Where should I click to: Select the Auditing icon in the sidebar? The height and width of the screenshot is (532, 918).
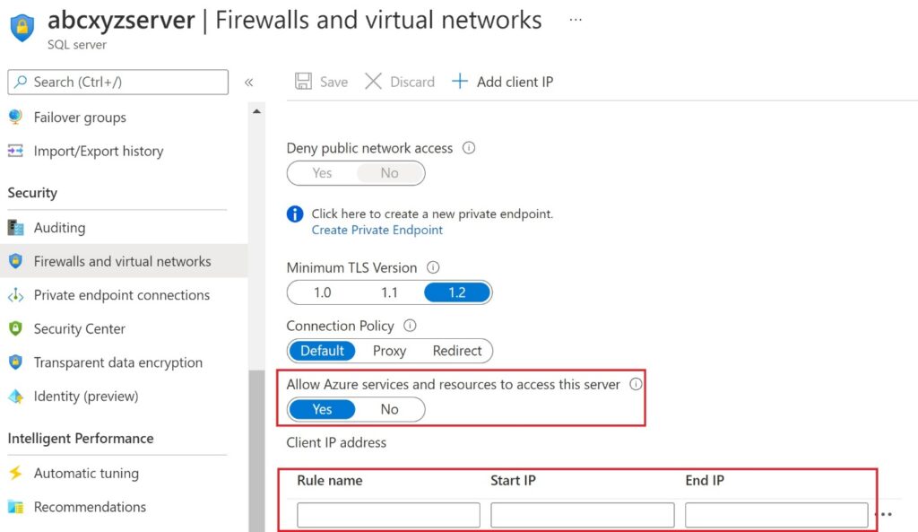[x=15, y=227]
